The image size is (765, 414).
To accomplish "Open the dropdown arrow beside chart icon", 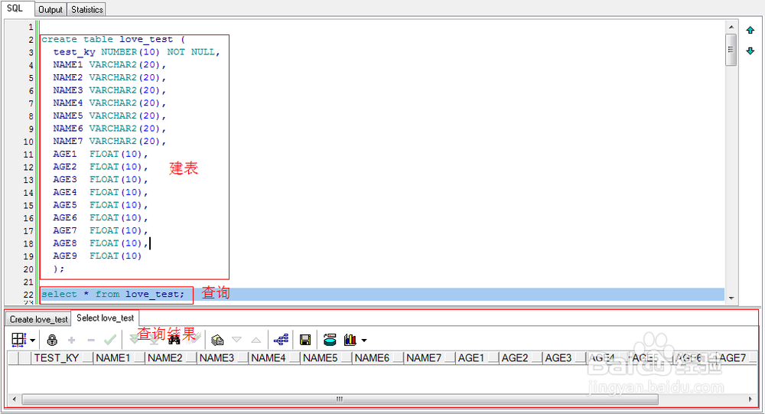I will (364, 341).
